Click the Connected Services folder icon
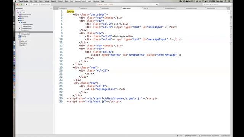 20,15
